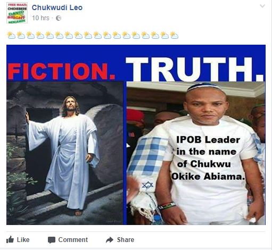
Task: Click the small white arrow on photo's left edge
Action: point(128,146)
